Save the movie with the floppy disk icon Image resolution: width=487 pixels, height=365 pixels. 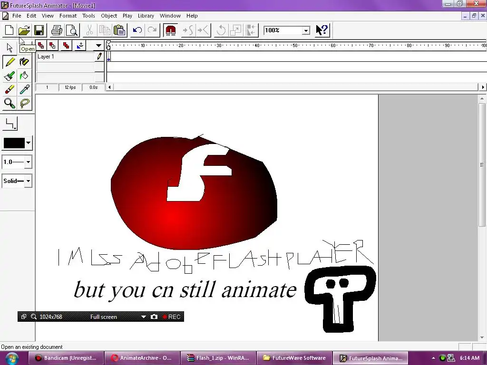[39, 30]
